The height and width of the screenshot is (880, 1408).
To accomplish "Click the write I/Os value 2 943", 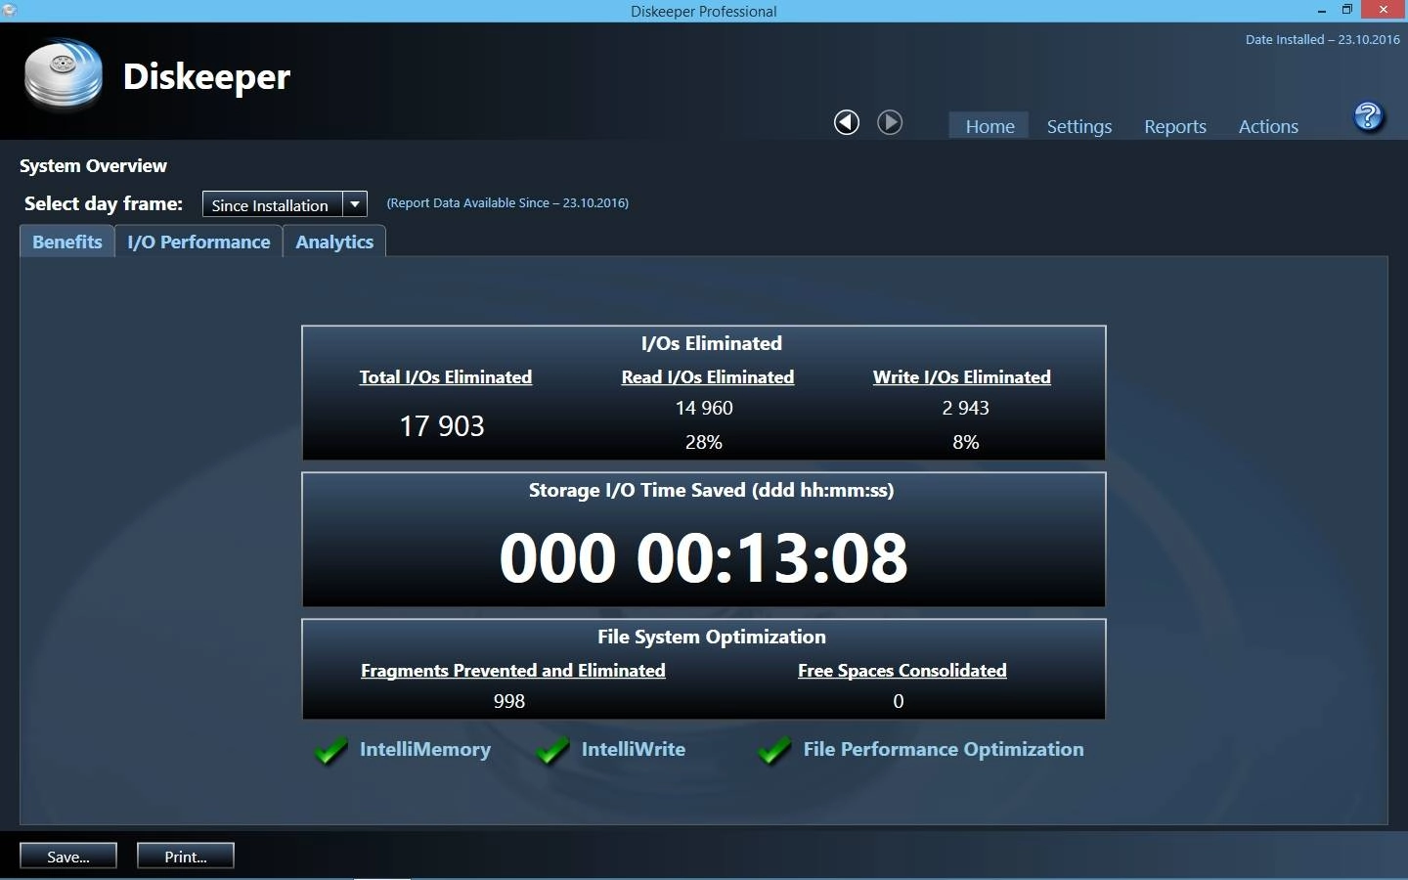I will (966, 408).
